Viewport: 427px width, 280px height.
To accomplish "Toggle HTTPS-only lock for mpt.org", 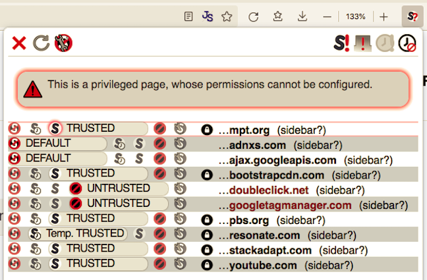I will [207, 130].
